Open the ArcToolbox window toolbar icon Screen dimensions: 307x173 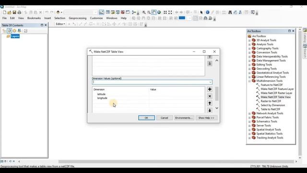click(x=123, y=12)
